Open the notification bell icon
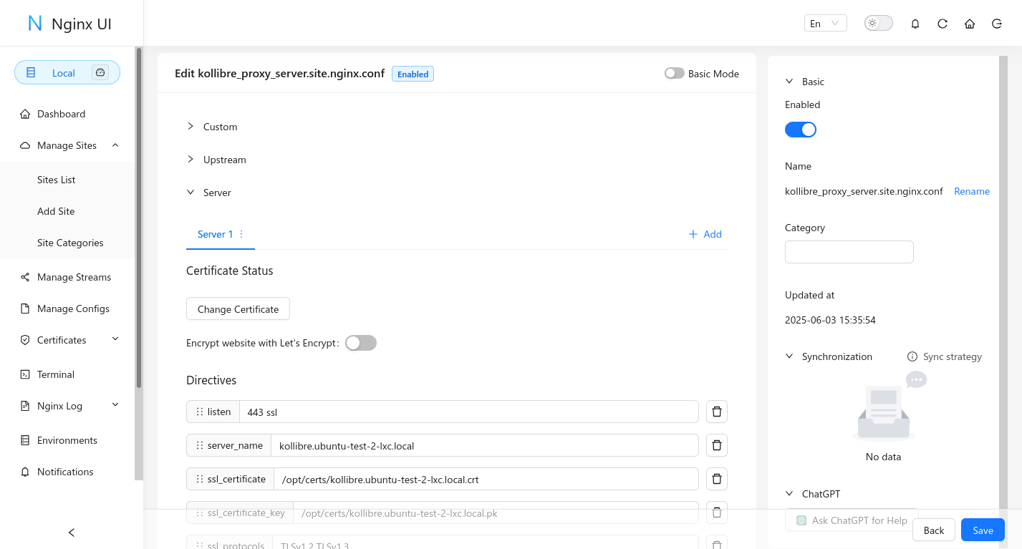This screenshot has height=549, width=1022. click(915, 23)
